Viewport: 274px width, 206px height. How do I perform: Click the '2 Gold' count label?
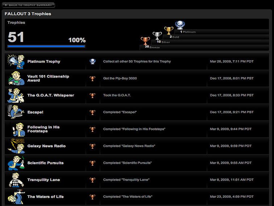pyautogui.click(x=174, y=37)
